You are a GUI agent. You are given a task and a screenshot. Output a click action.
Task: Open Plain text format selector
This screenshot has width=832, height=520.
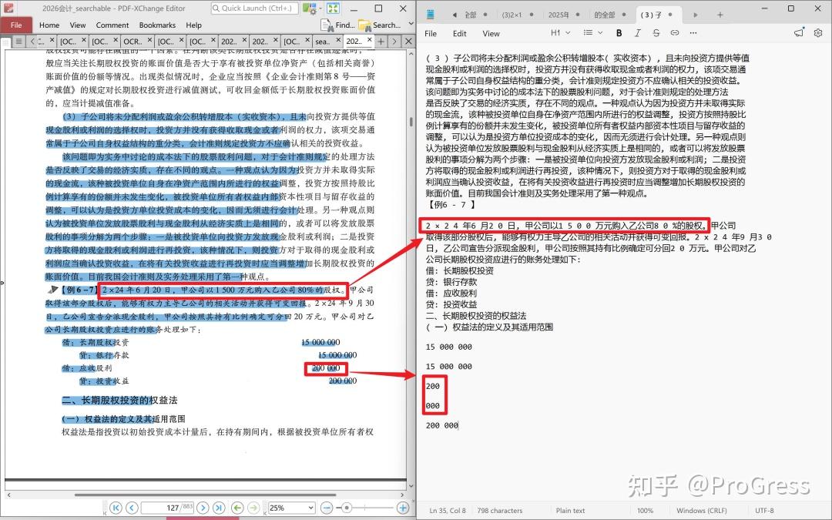click(x=570, y=511)
